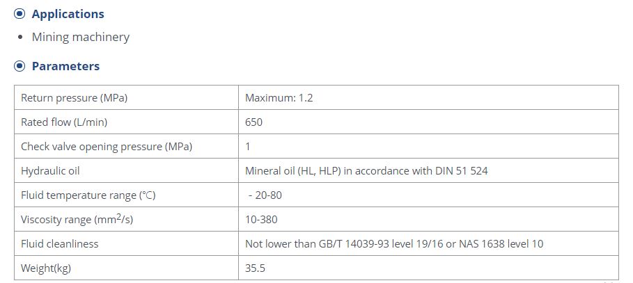Click the Viscosity range label cell
Screen dimensions: 633x283
pyautogui.click(x=126, y=219)
